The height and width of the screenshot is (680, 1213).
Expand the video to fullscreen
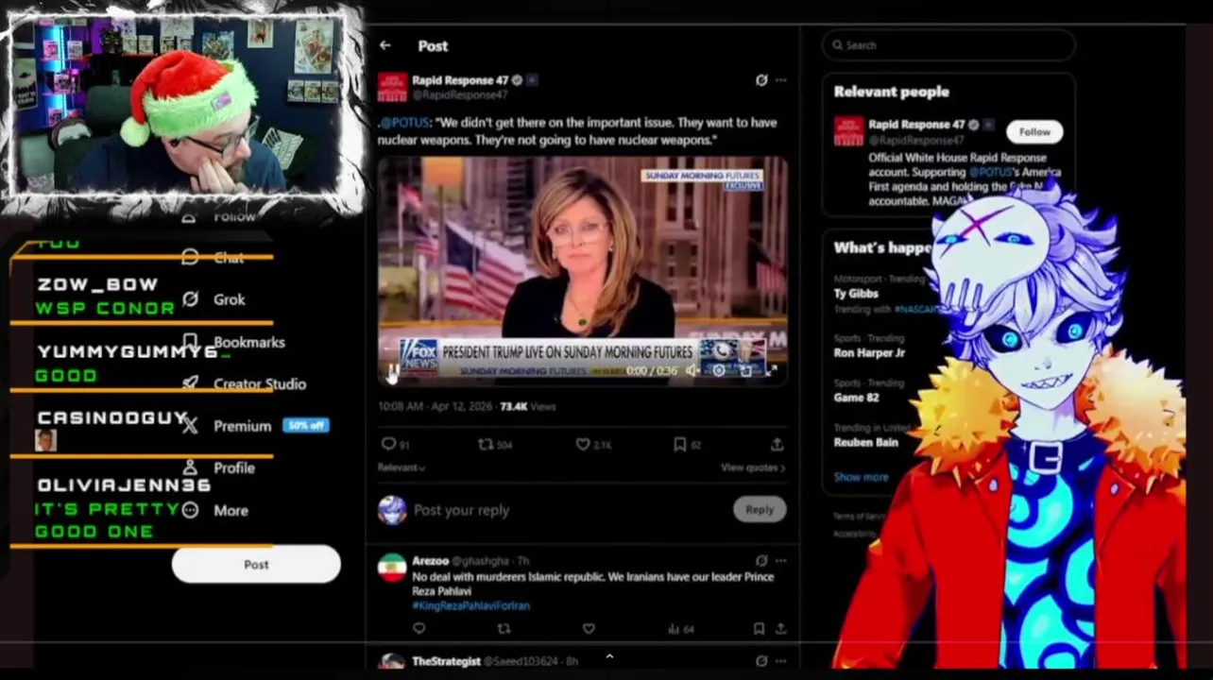click(x=771, y=371)
